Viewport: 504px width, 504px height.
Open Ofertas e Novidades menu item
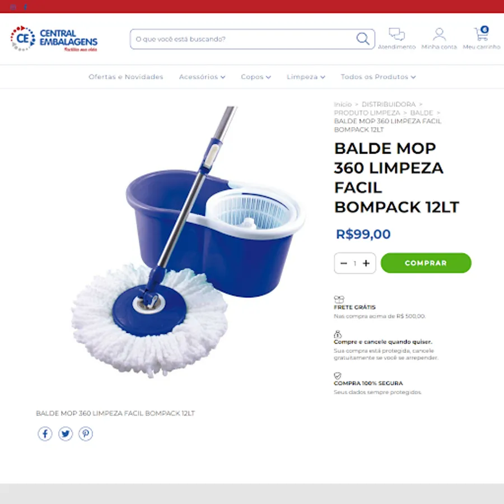[x=126, y=77]
